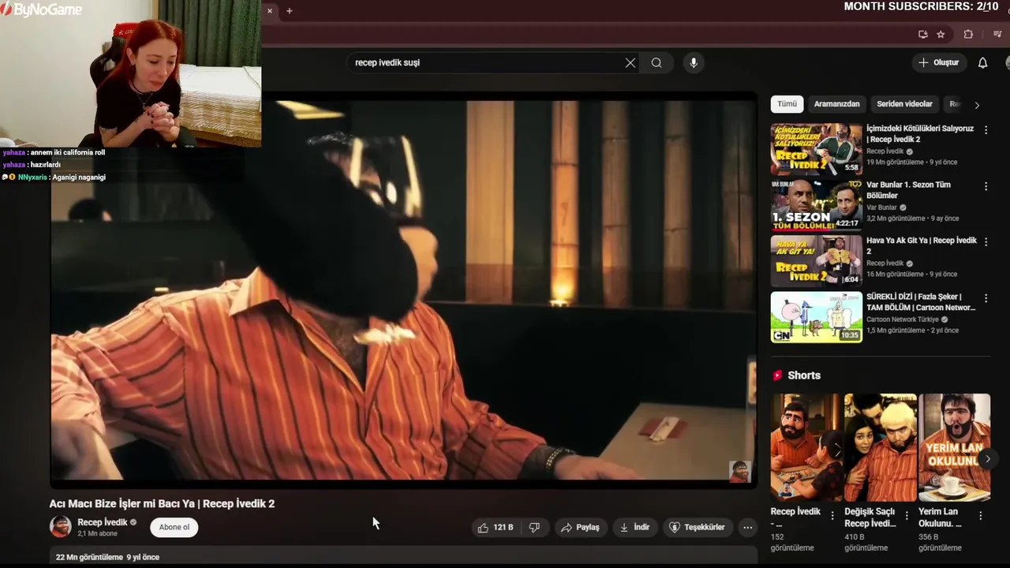Open SÜREKLİ DİZİ Fazla Şeker thumbnail

(x=816, y=317)
